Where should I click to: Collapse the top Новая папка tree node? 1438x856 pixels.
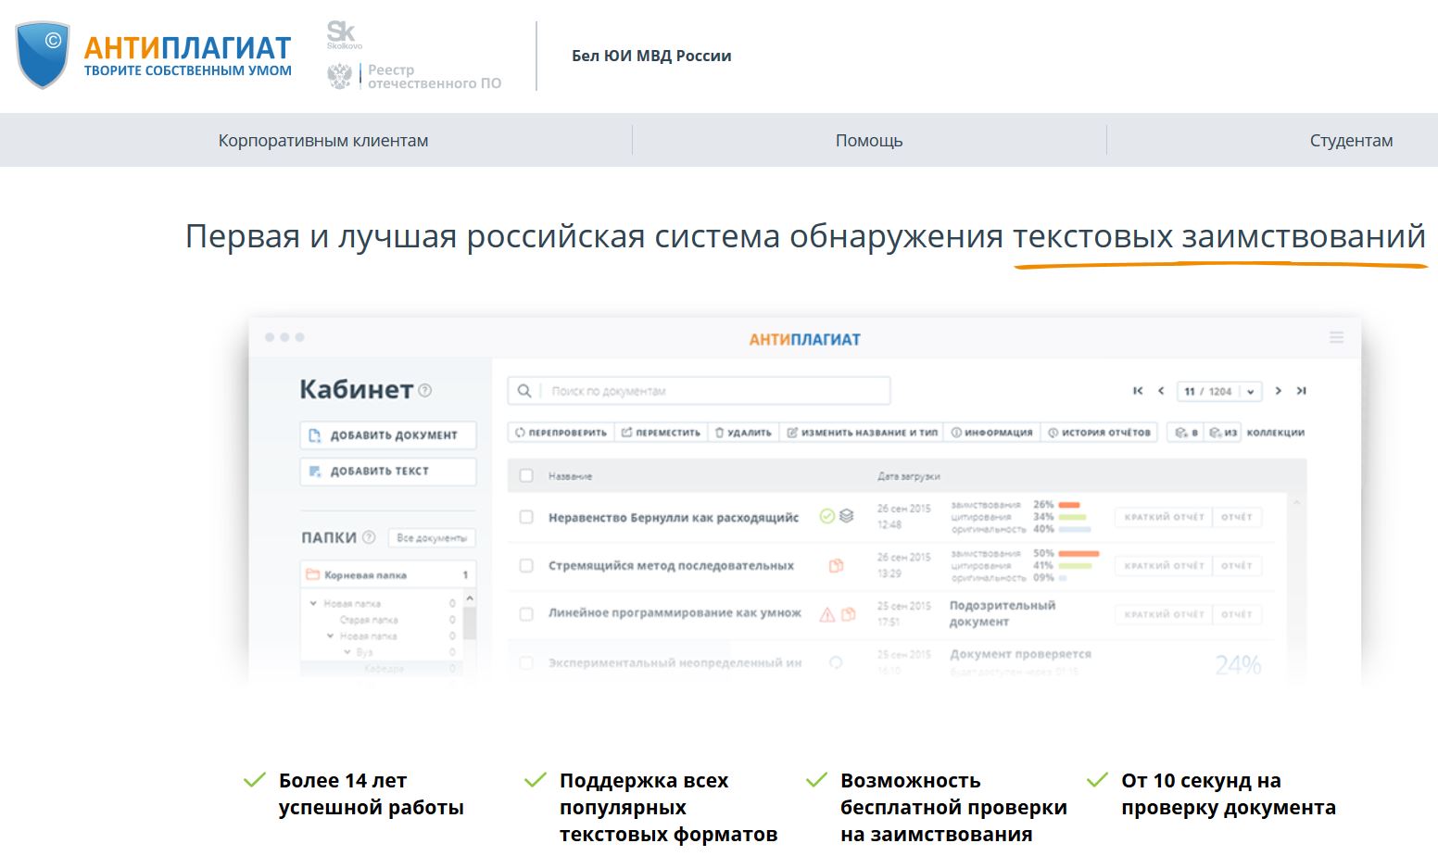pos(313,603)
